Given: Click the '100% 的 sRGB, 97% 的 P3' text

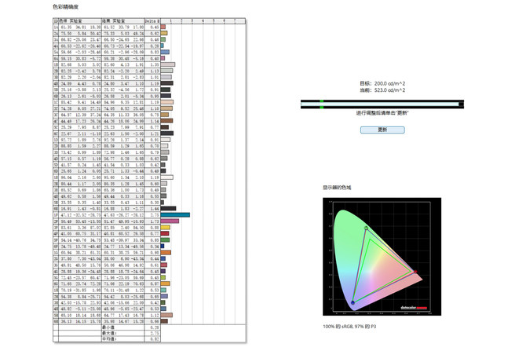Looking at the screenshot, I should pyautogui.click(x=349, y=326).
